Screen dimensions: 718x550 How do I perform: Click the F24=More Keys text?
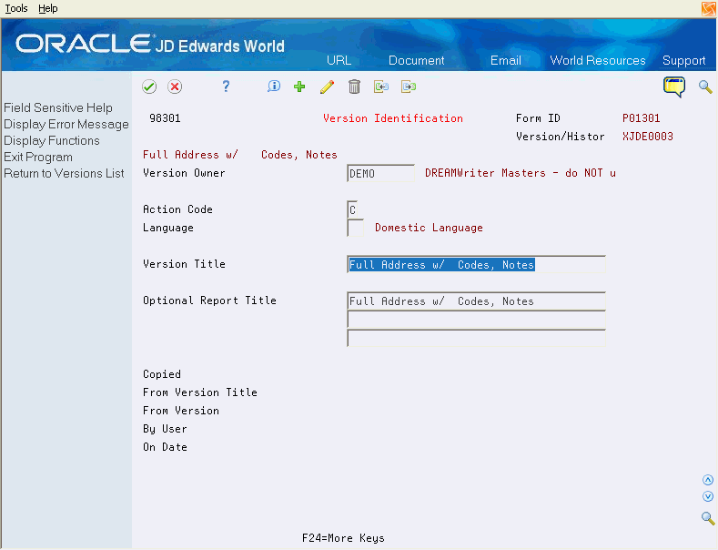(x=343, y=538)
